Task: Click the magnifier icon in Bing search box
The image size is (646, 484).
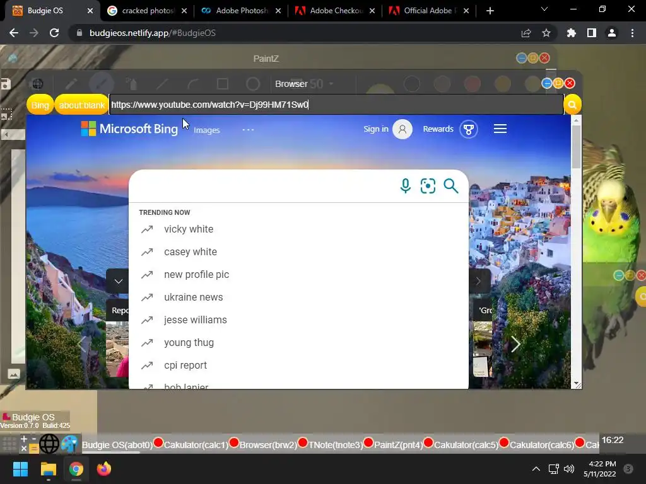Action: (450, 186)
